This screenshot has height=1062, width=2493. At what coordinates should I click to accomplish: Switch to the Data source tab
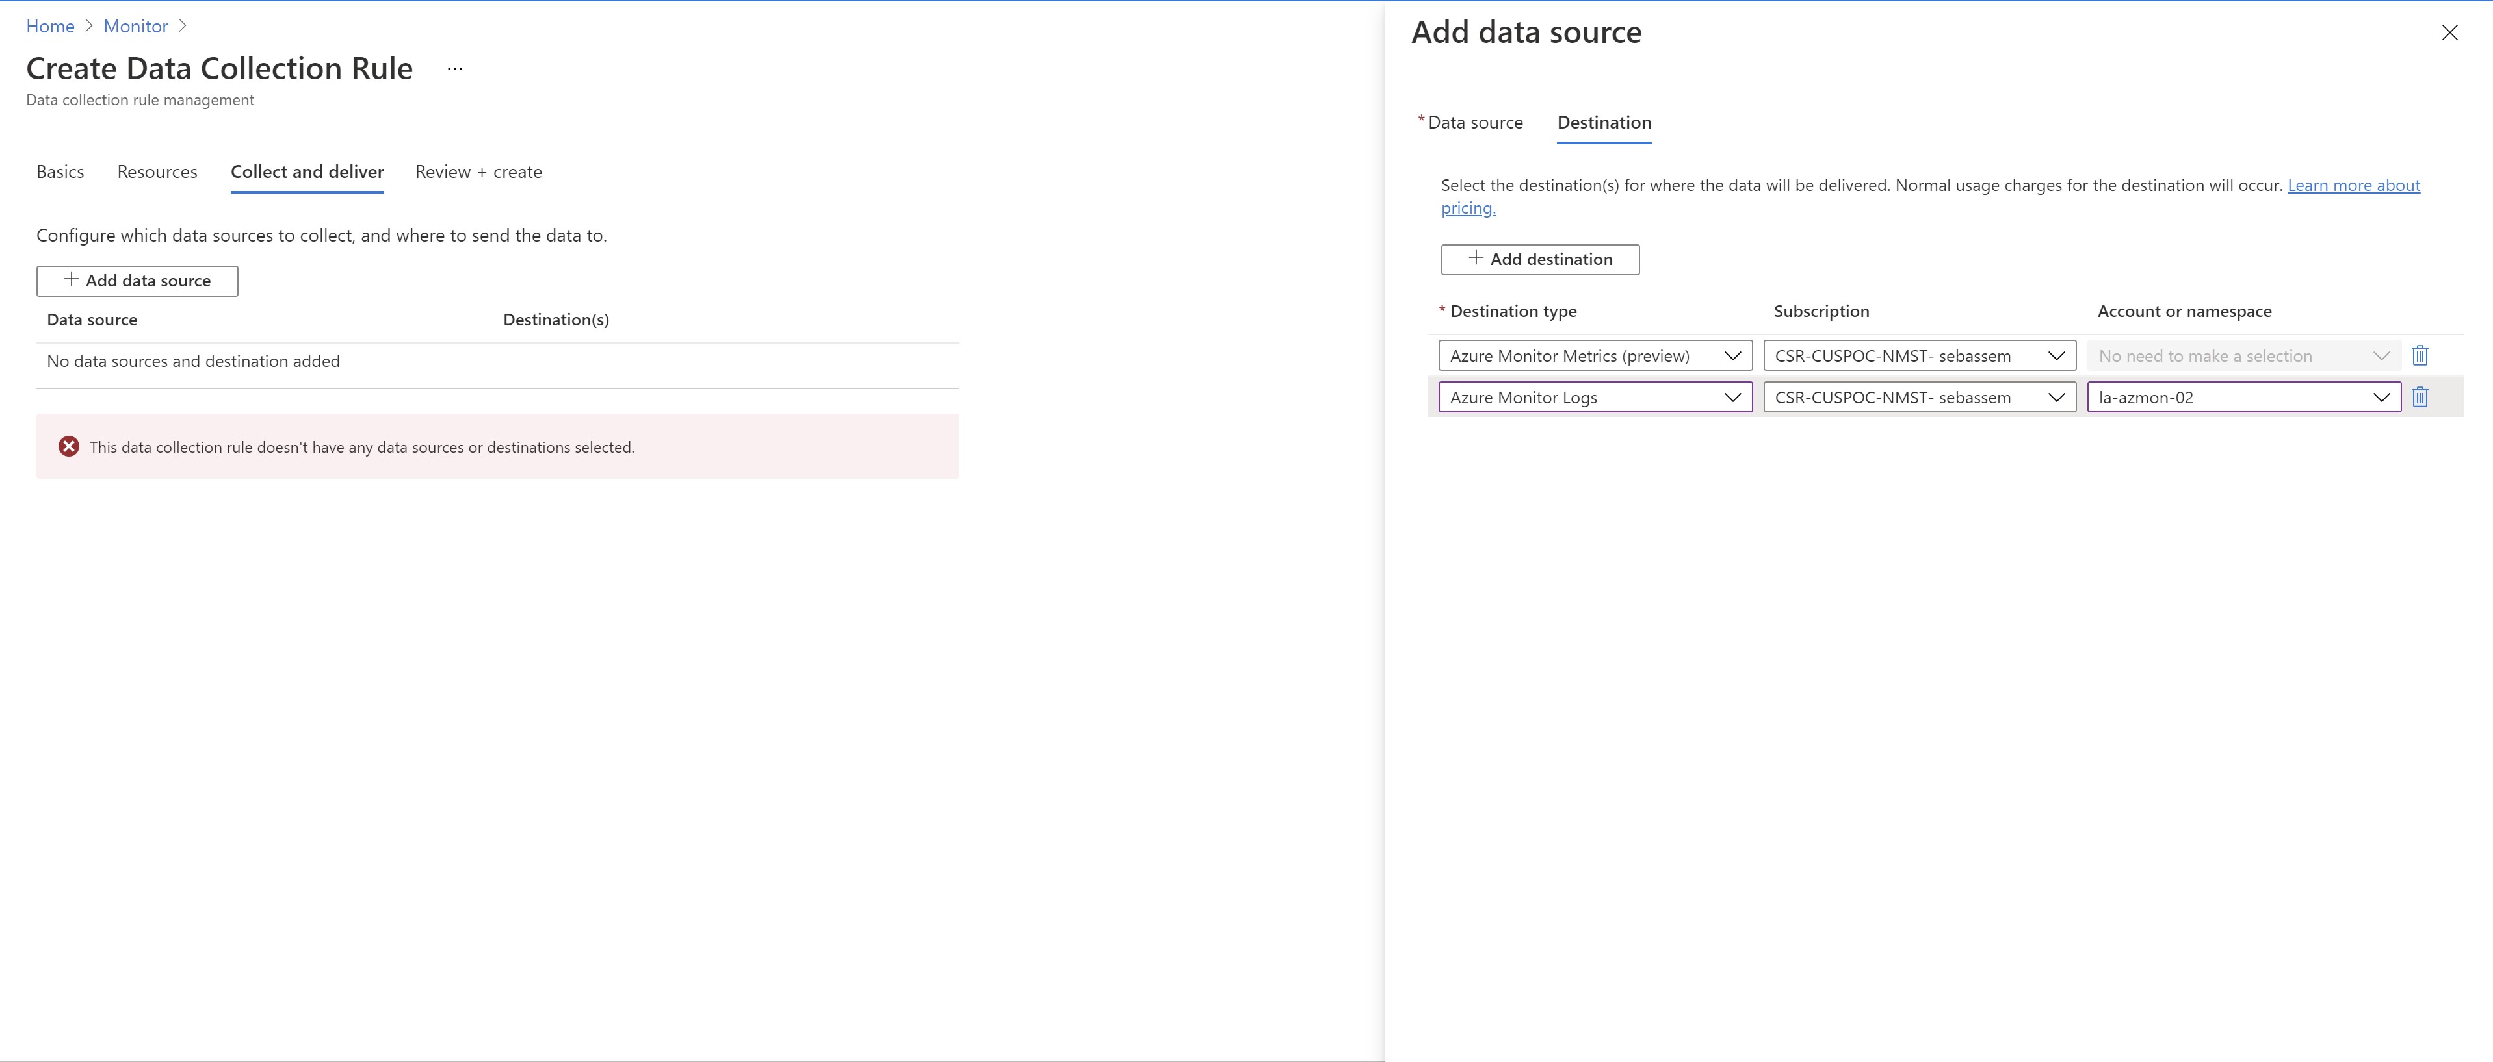(1474, 123)
